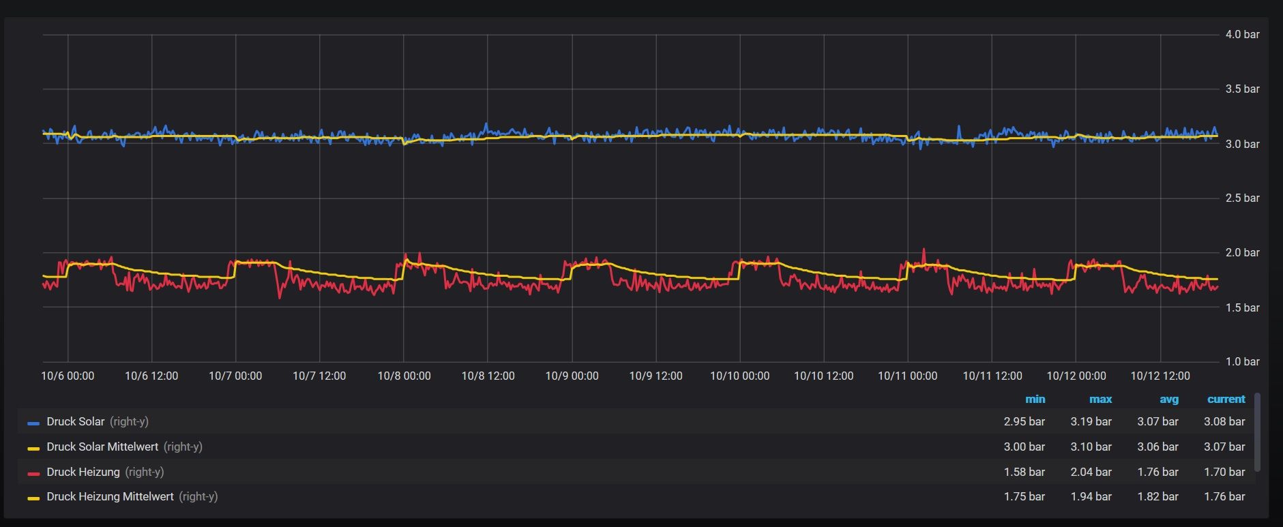1283x527 pixels.
Task: Click Druck Solar avg value 3.07 bar
Action: click(x=1157, y=421)
